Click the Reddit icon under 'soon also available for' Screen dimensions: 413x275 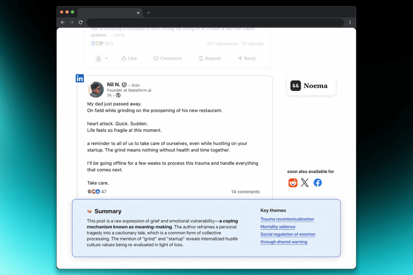click(x=293, y=183)
